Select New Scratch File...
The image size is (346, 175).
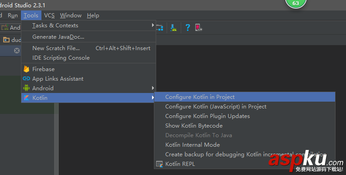[88, 48]
